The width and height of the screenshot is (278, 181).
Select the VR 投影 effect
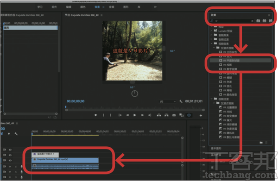[x=227, y=65]
